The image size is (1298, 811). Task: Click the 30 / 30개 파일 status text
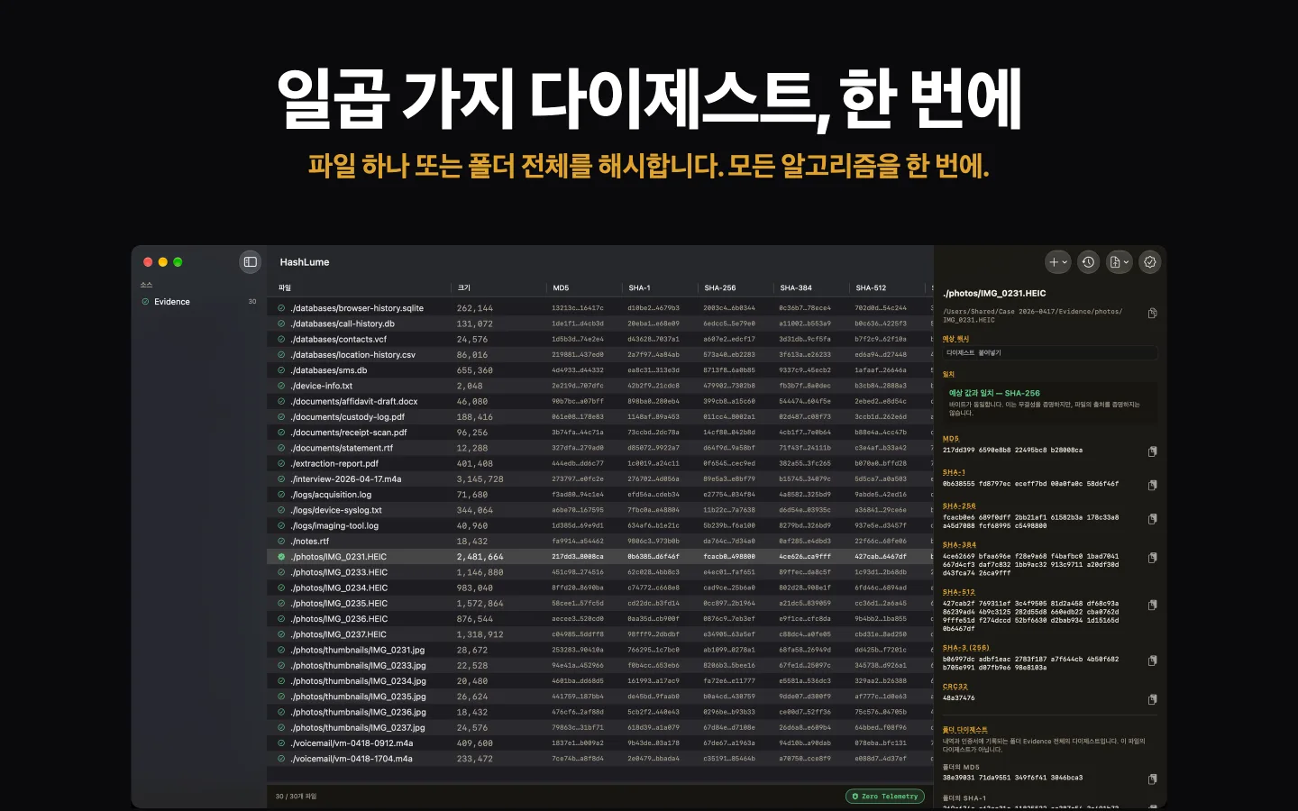point(296,797)
